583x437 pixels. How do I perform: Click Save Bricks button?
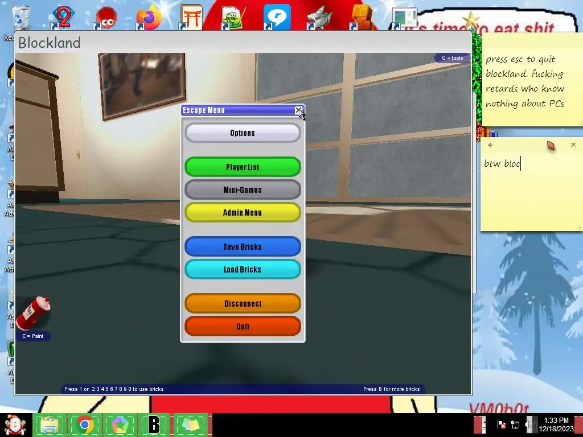tap(243, 246)
